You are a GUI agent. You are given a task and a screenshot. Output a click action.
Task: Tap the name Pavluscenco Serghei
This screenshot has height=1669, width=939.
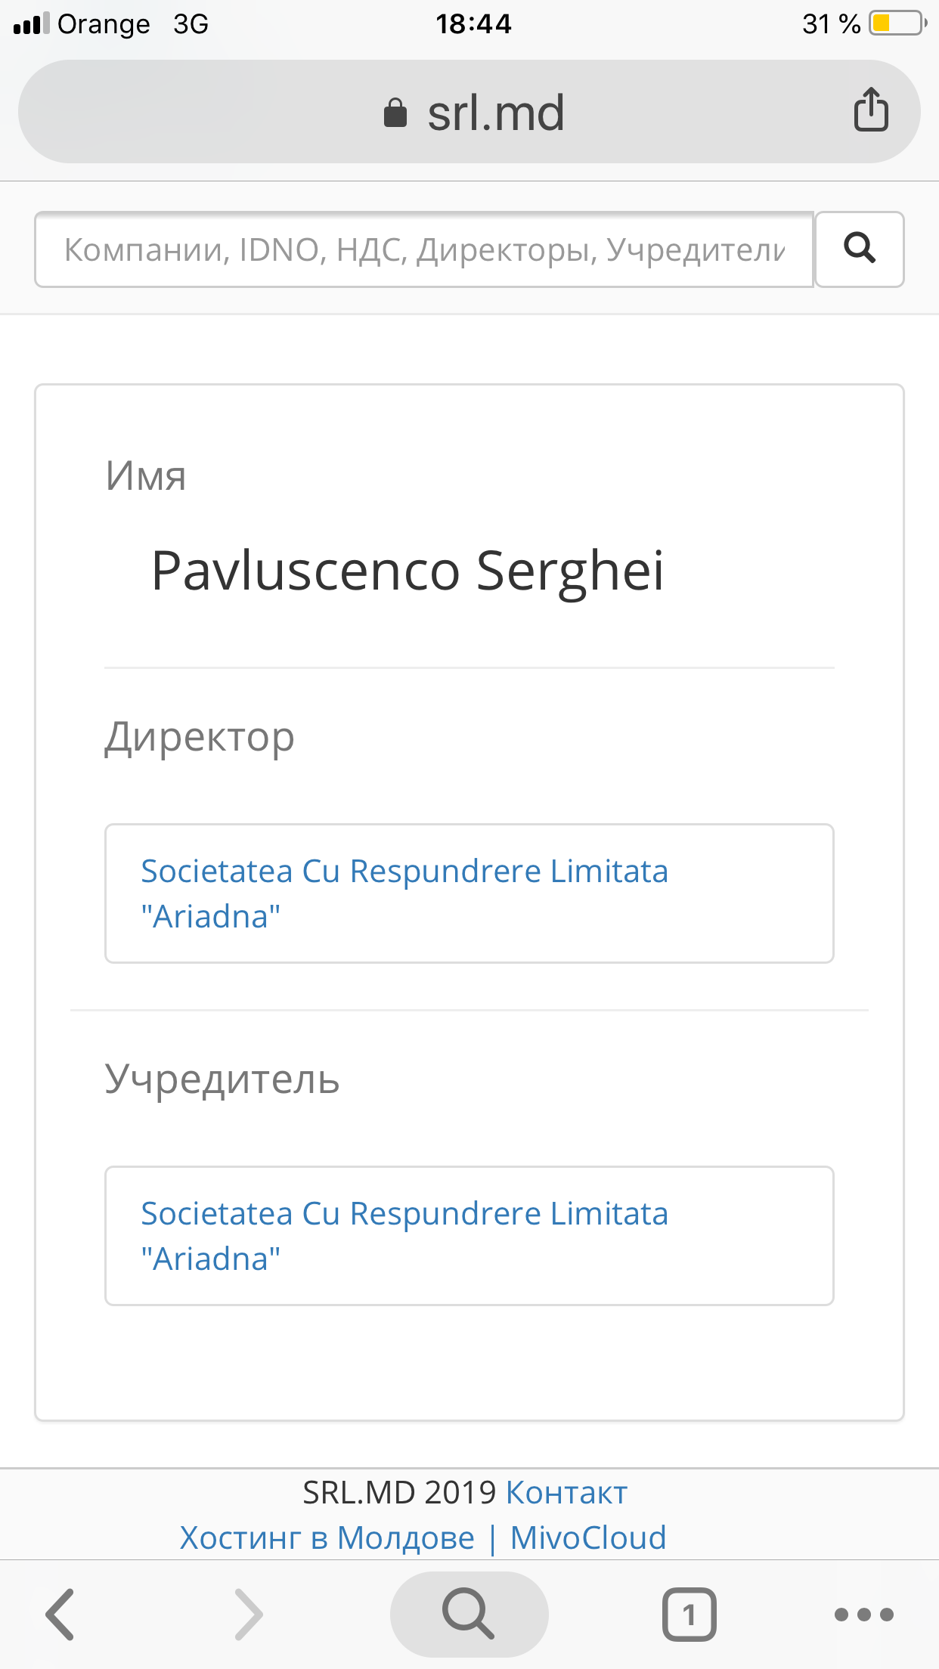(408, 570)
